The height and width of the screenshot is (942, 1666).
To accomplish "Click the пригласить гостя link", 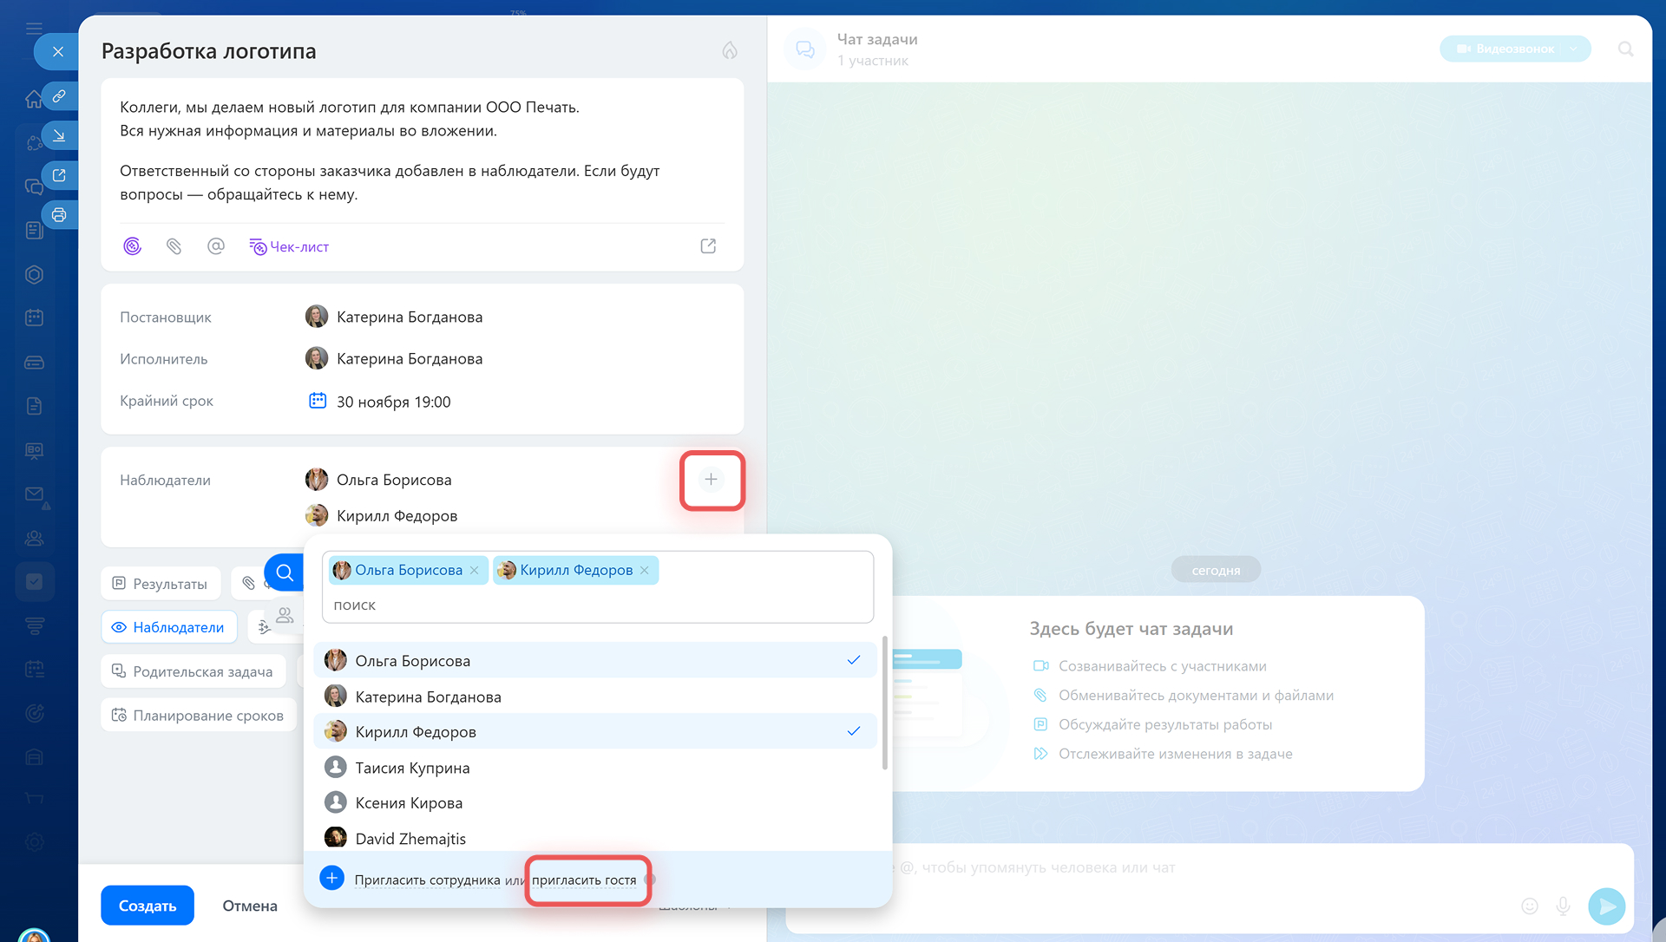I will point(584,880).
